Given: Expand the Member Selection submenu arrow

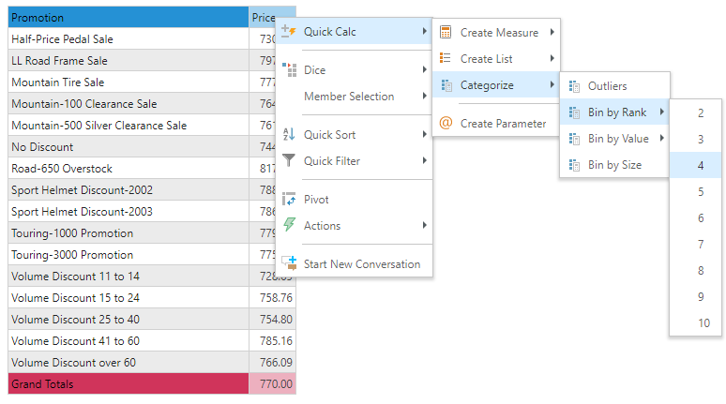Looking at the screenshot, I should pos(425,97).
